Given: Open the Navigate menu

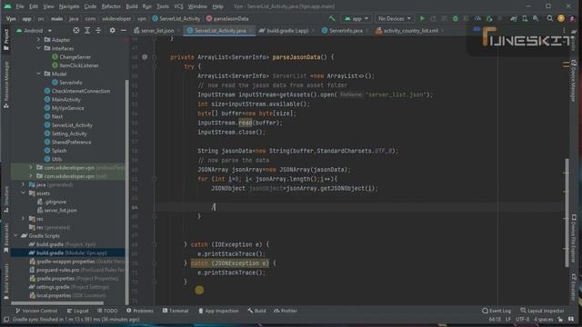Looking at the screenshot, I should pyautogui.click(x=69, y=6).
